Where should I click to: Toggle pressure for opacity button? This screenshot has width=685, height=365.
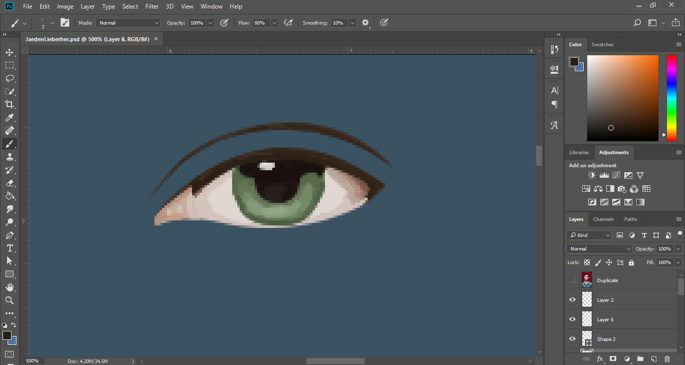[224, 23]
